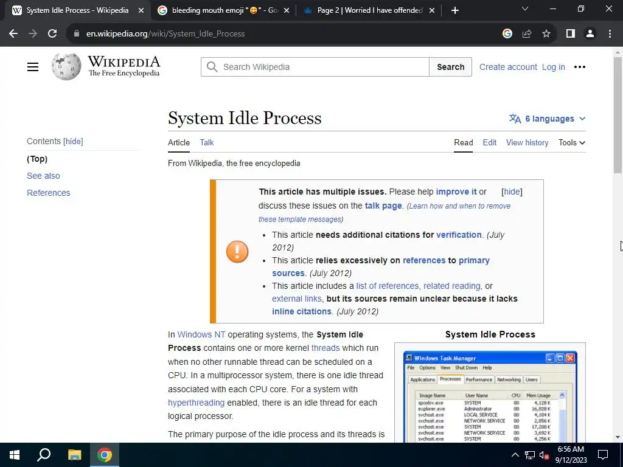This screenshot has height=467, width=623.
Task: Expand the 6 languages dropdown
Action: (547, 119)
